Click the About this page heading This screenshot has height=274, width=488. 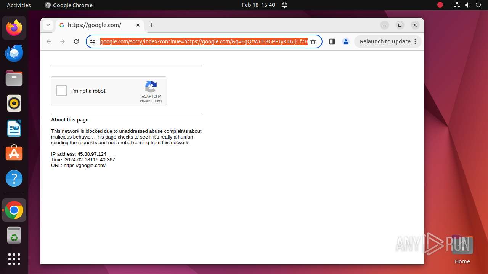[x=70, y=119]
